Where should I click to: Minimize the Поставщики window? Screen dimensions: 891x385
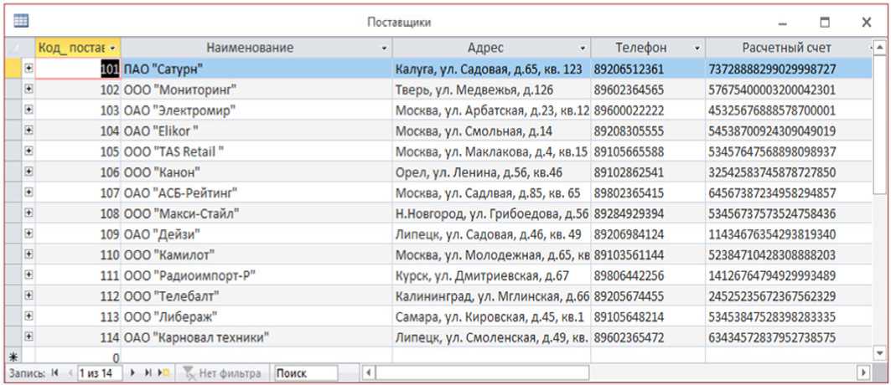click(x=783, y=23)
